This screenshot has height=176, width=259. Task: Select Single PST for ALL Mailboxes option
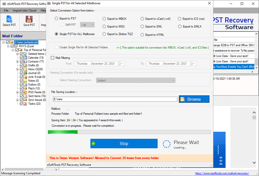tap(56, 34)
